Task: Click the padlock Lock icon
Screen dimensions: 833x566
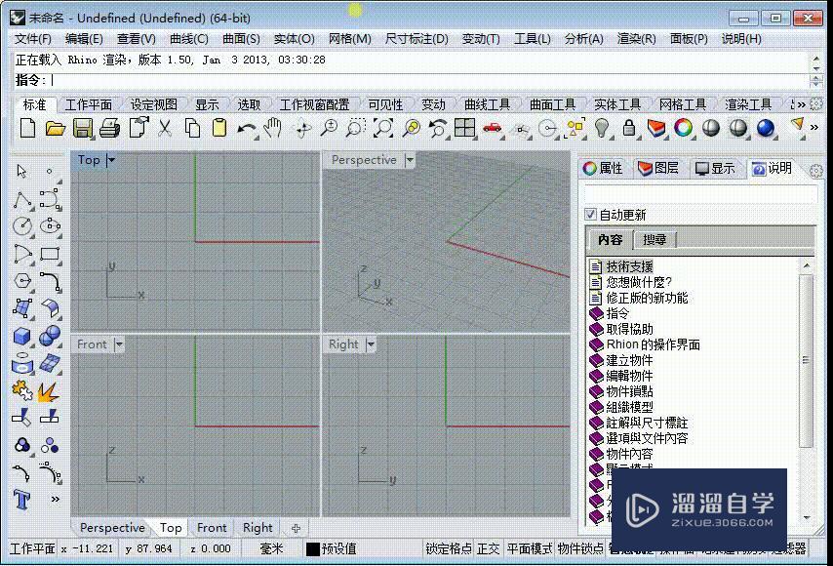Action: (x=629, y=128)
